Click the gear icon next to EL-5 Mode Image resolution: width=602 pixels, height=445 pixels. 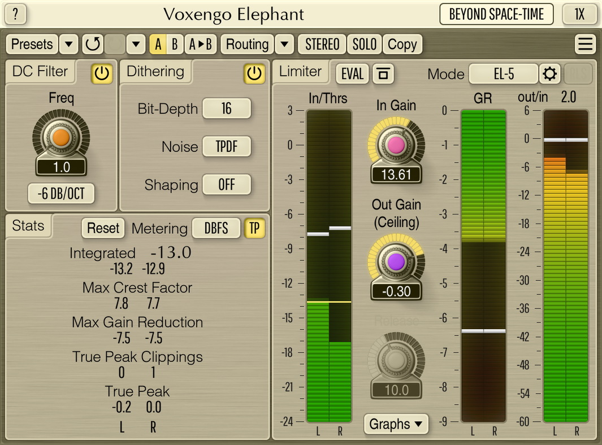(550, 73)
